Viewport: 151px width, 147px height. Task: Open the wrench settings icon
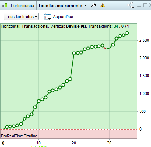(x=93, y=5)
